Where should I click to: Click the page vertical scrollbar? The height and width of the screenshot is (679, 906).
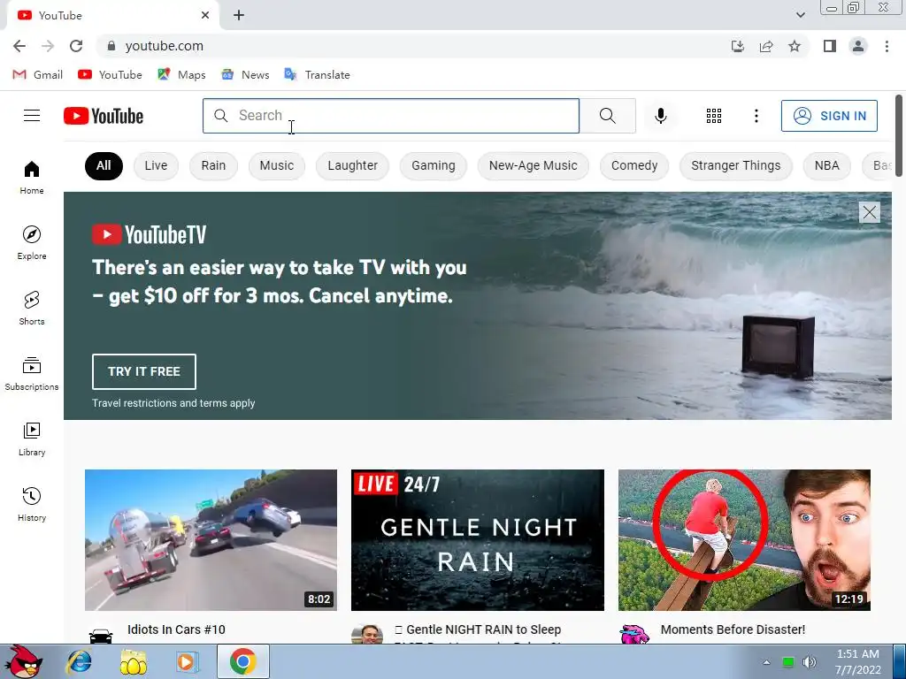(899, 136)
